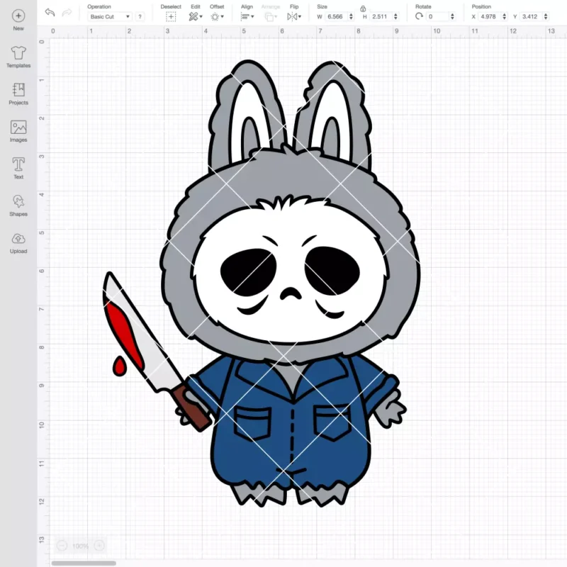The height and width of the screenshot is (567, 567).
Task: Open the Offset tool
Action: click(217, 16)
